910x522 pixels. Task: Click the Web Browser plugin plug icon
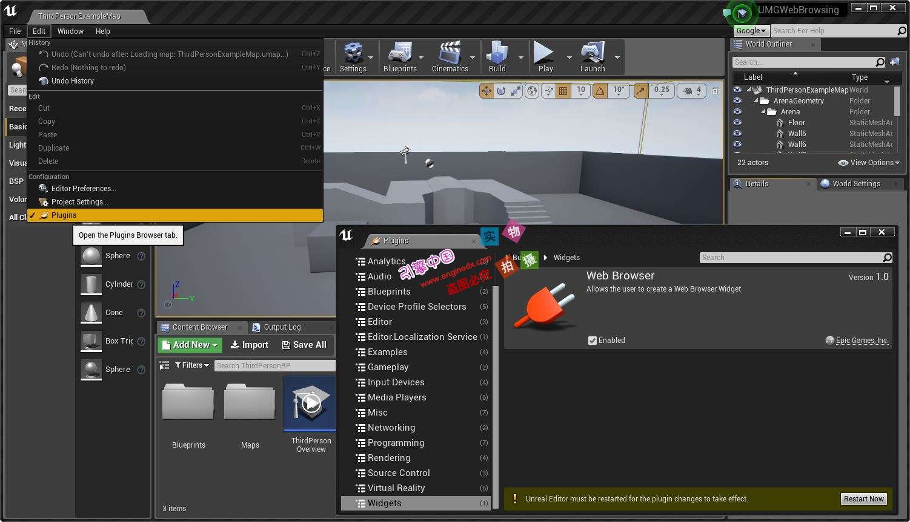545,306
